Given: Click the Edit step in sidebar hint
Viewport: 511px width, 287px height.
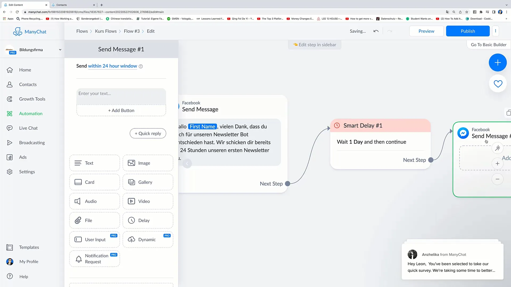Looking at the screenshot, I should [x=315, y=45].
